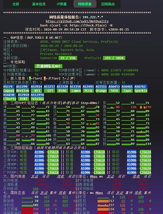The width and height of the screenshot is (163, 214).
Task: Switch to the 全部 tab
Action: (16, 4)
